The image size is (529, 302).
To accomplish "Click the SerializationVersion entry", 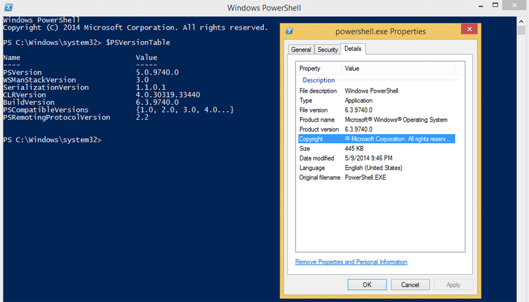I will tap(46, 87).
